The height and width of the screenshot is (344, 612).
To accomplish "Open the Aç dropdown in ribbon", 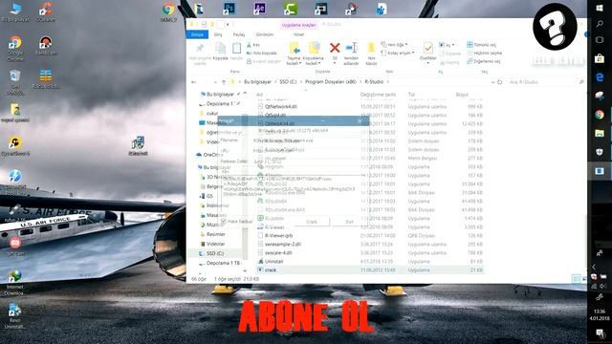I will pos(447,45).
